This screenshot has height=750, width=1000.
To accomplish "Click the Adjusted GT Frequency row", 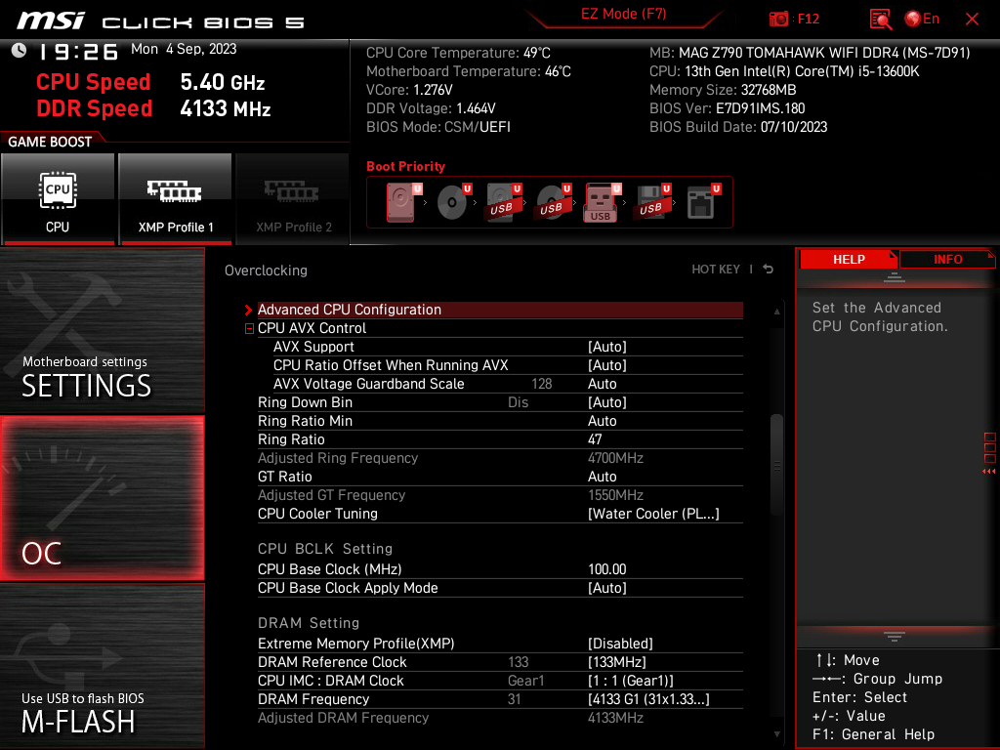I will pos(500,495).
